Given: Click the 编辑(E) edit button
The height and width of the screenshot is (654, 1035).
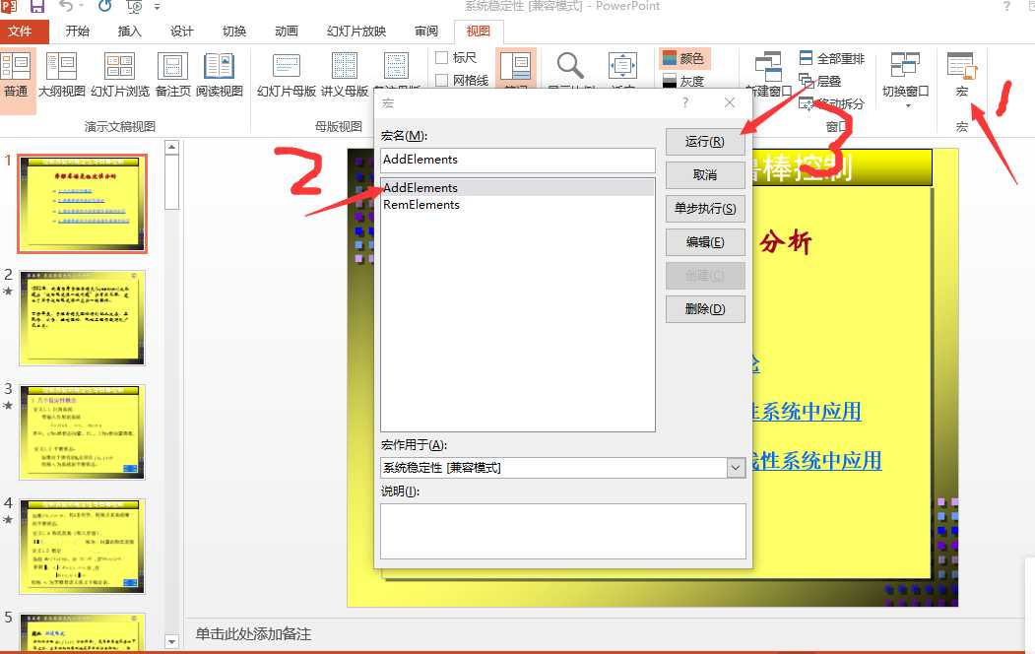Looking at the screenshot, I should pos(705,242).
